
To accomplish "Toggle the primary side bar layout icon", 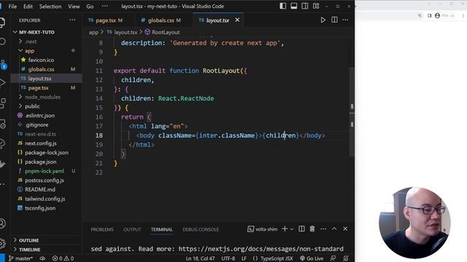I will tap(282, 6).
